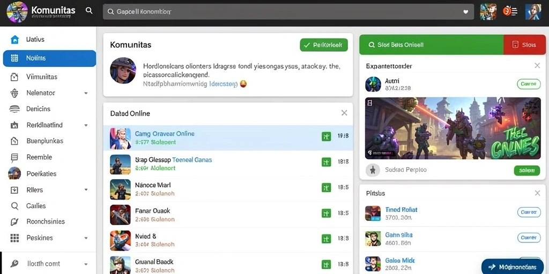Image resolution: width=549 pixels, height=274 pixels.
Task: Open the Autmi user avatar
Action: tap(373, 84)
